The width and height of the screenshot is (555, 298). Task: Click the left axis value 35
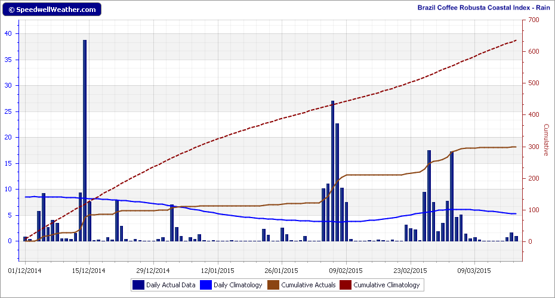(x=8, y=60)
